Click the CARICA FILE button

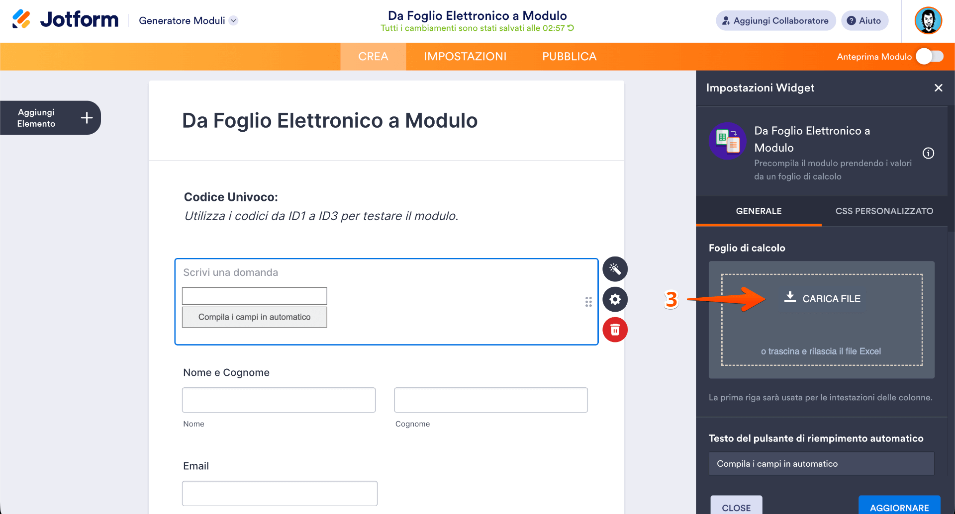[x=823, y=299]
